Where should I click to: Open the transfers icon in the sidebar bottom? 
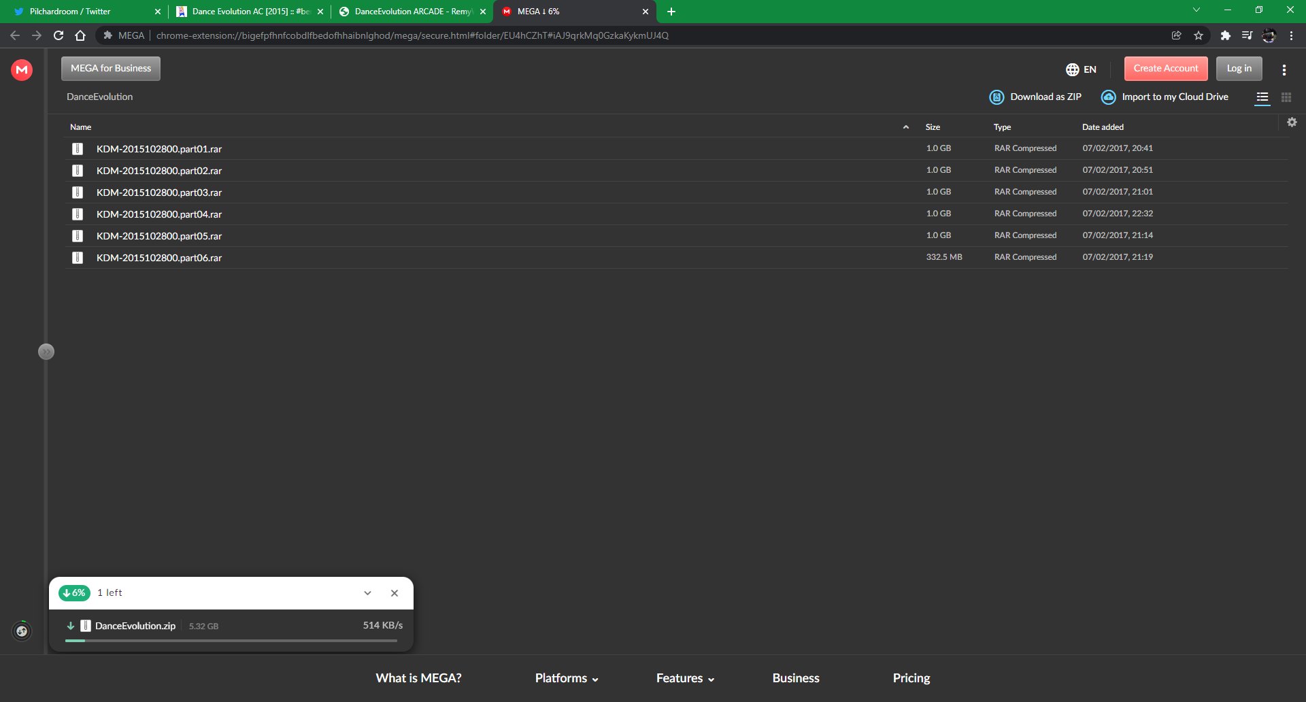pyautogui.click(x=22, y=631)
